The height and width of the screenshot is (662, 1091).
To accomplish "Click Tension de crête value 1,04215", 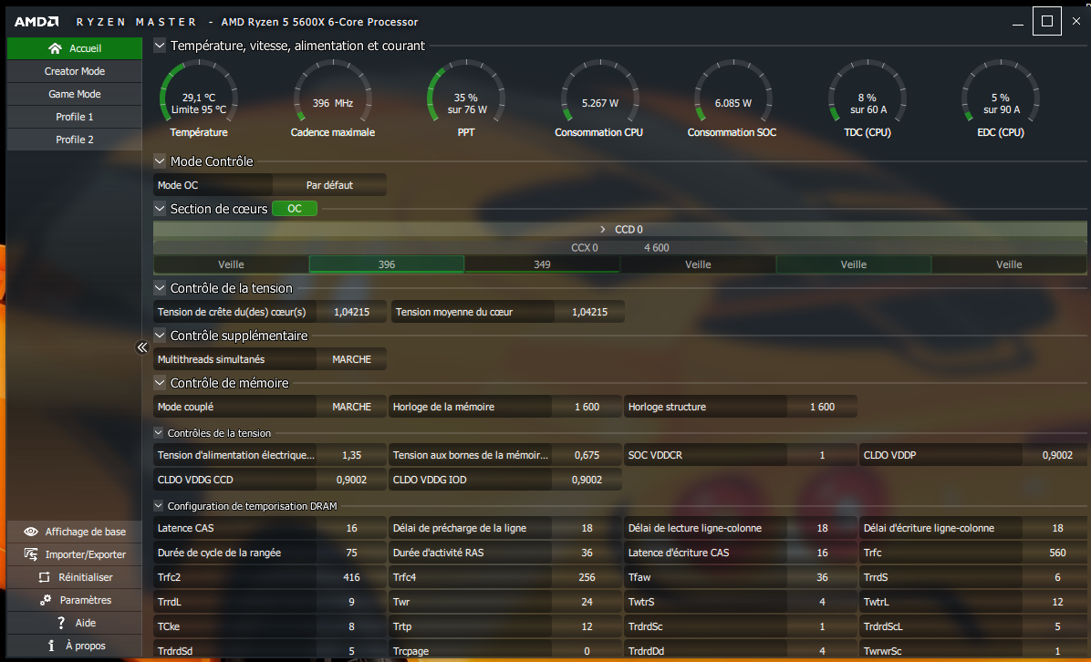I will click(351, 312).
